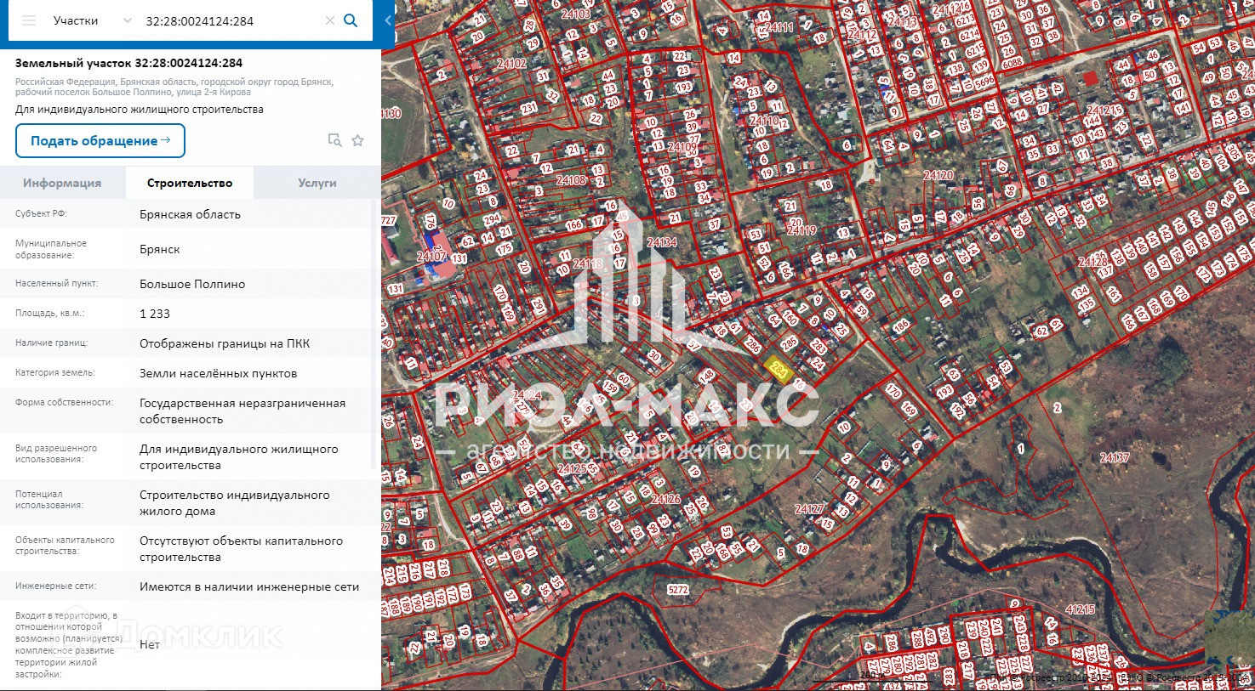Clear the cadastral number search field
This screenshot has width=1255, height=691.
330,20
